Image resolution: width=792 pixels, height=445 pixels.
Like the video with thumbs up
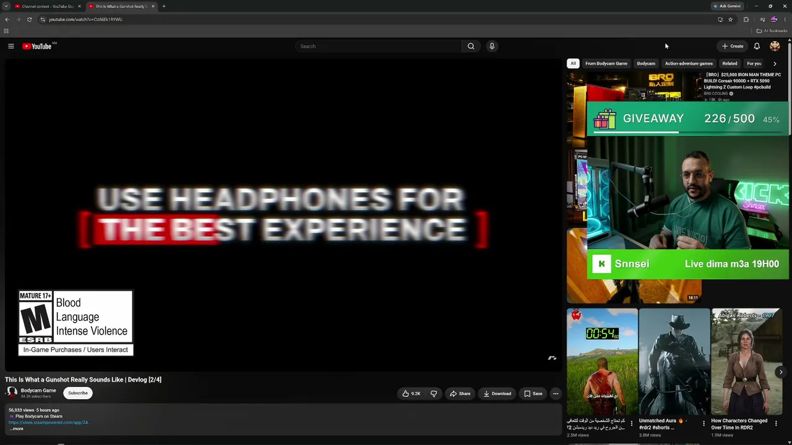411,394
